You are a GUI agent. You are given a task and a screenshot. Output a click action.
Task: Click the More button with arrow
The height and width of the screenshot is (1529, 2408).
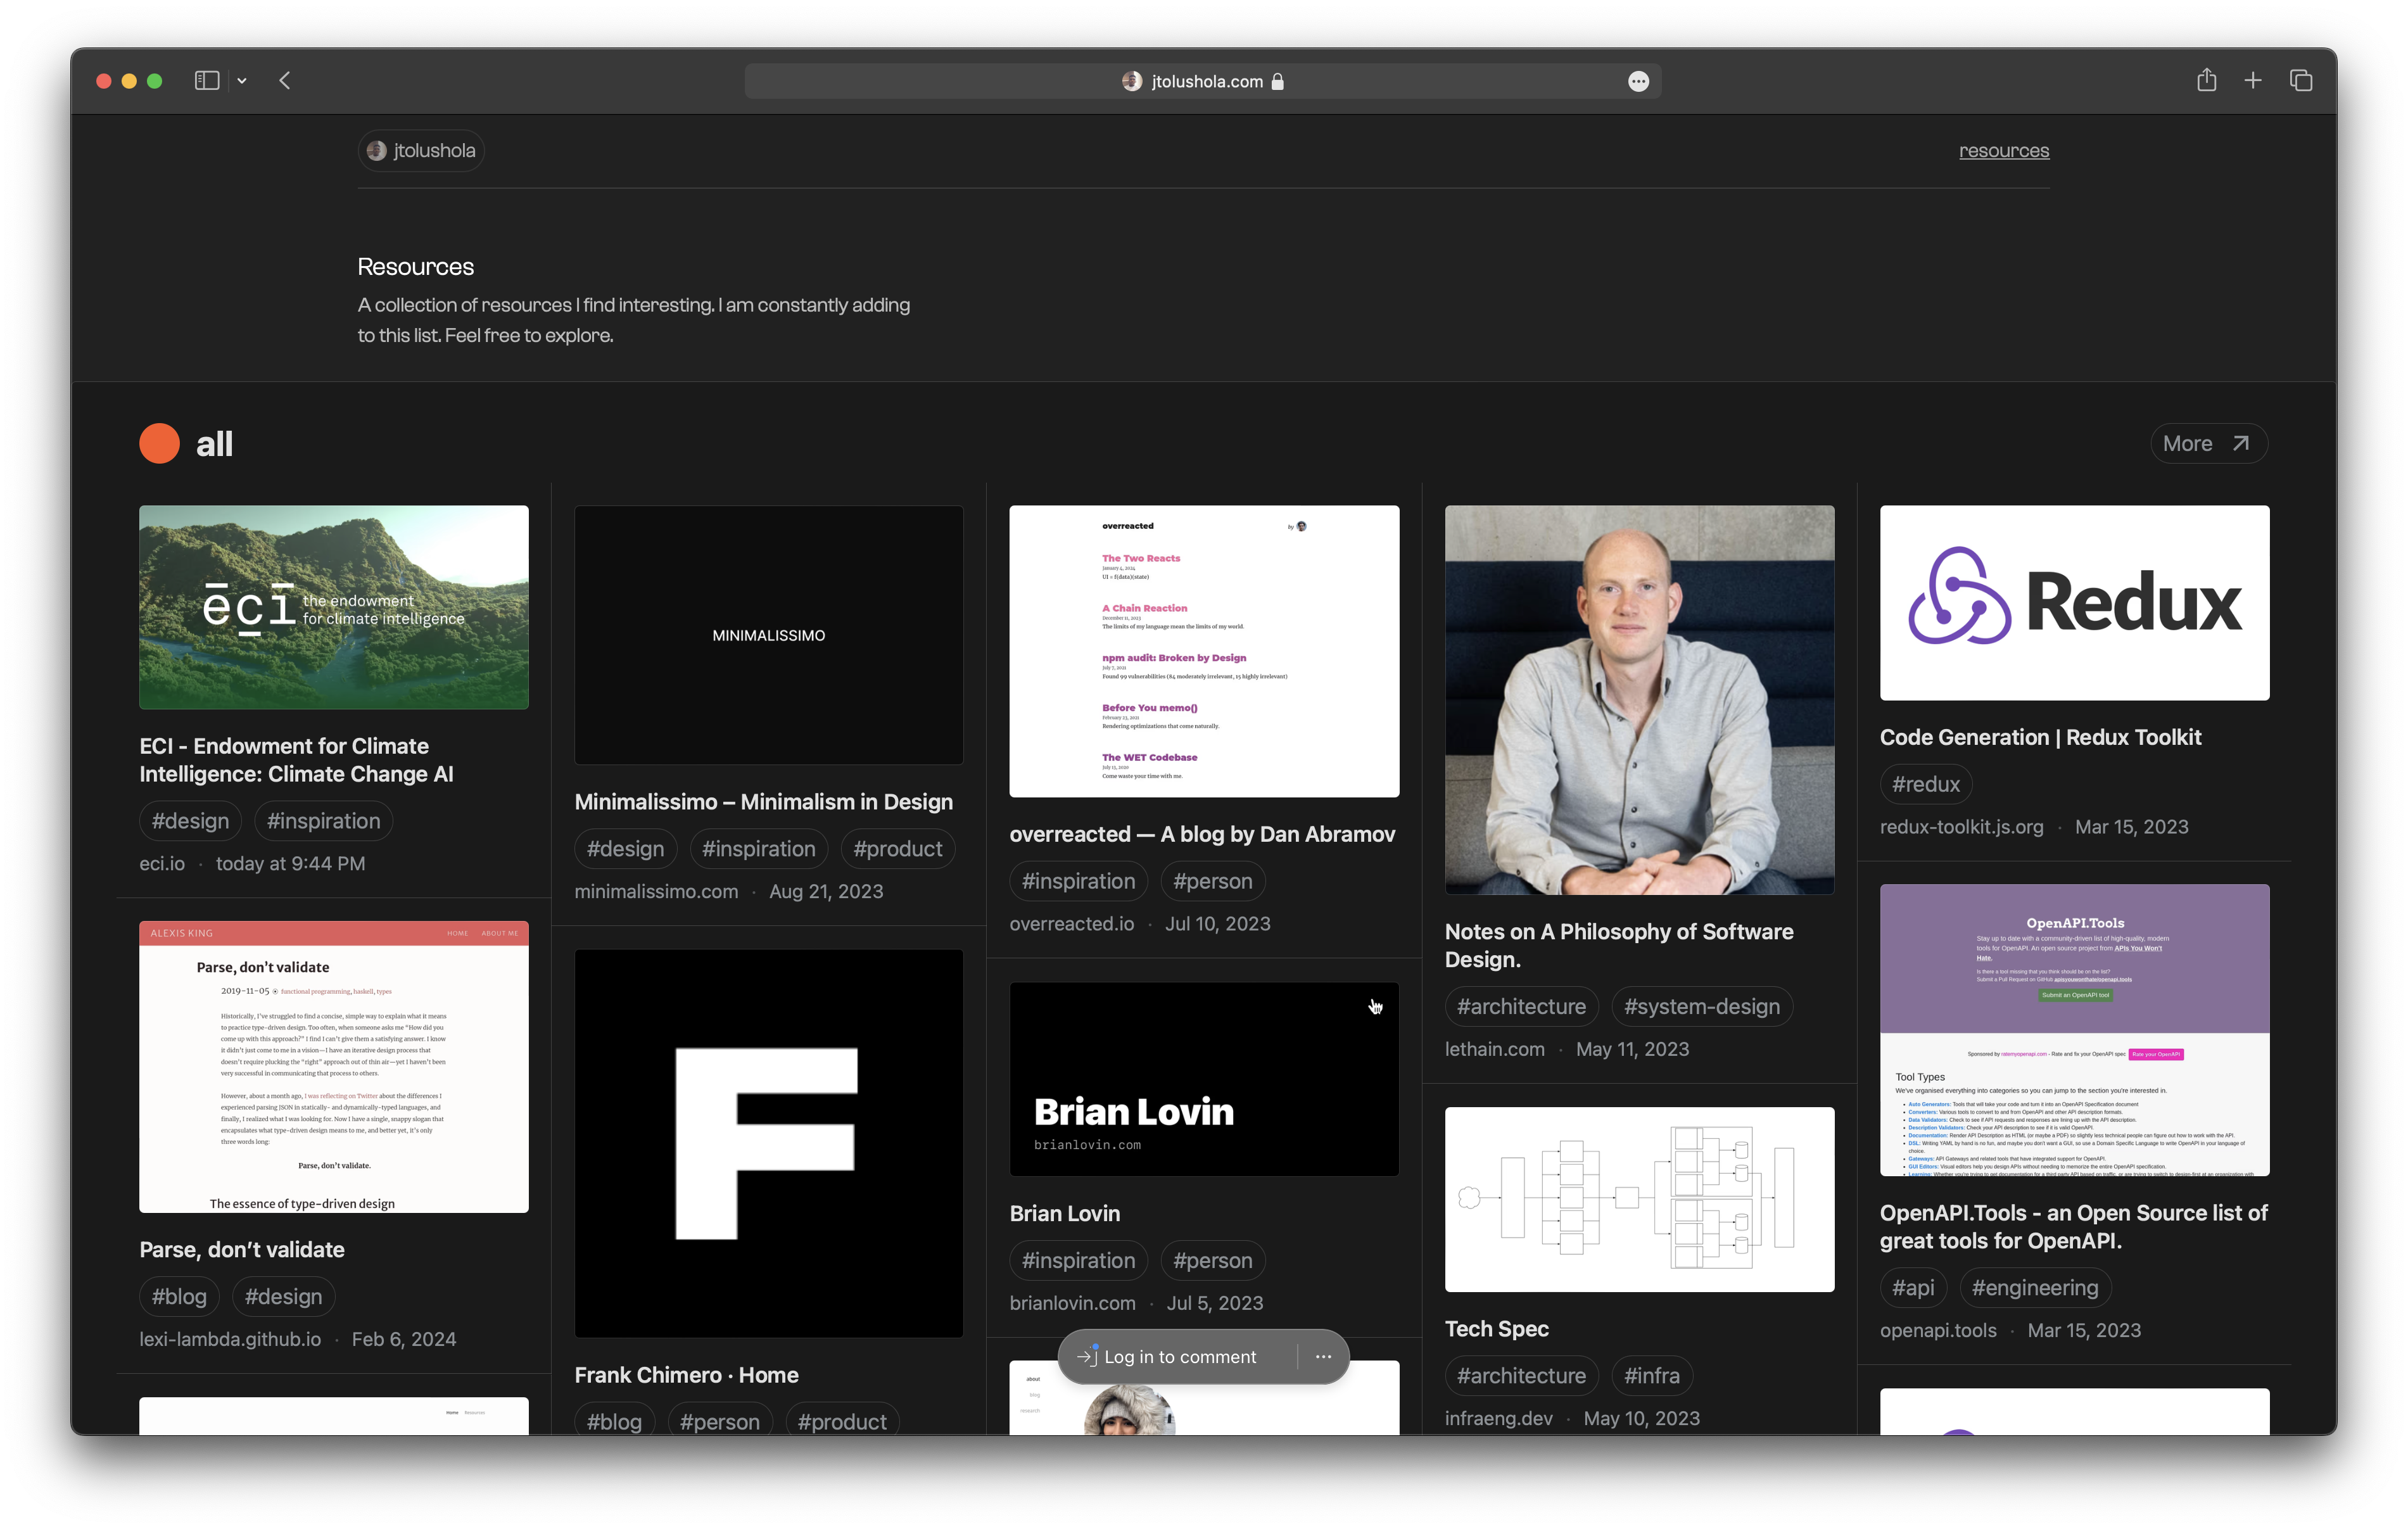click(x=2208, y=444)
